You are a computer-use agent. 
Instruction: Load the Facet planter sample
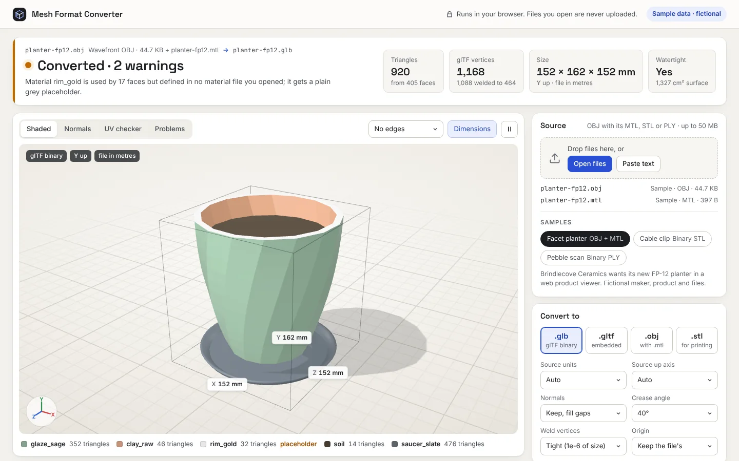(585, 239)
